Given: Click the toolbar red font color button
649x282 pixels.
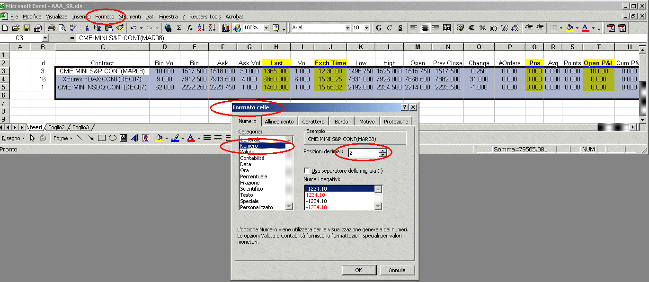Looking at the screenshot, I should [586, 28].
